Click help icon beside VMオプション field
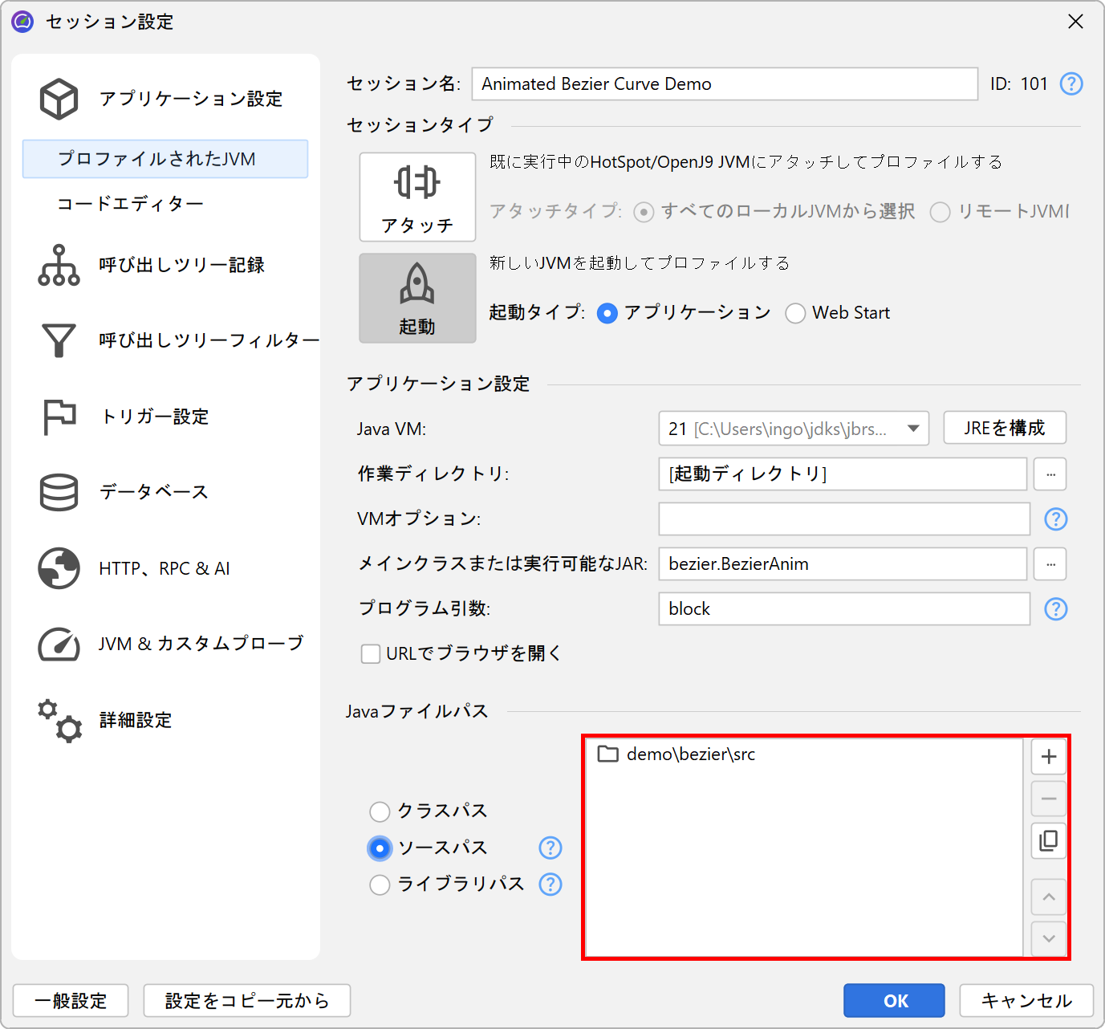The height and width of the screenshot is (1029, 1105). (x=1055, y=519)
